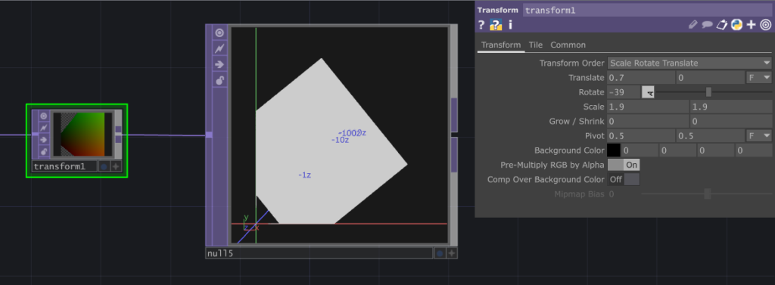775x285 pixels.
Task: Toggle Pre-Multiply RGB by Alpha switch
Action: pos(624,165)
